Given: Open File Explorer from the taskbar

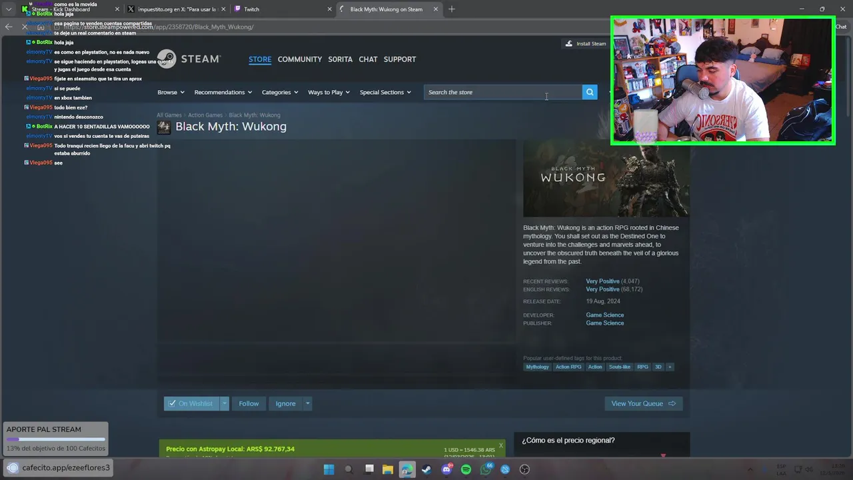Looking at the screenshot, I should click(x=388, y=469).
